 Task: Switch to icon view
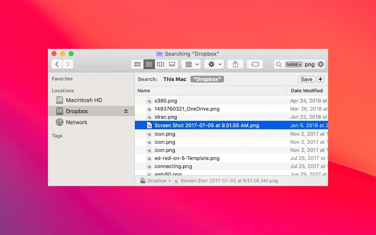(x=137, y=64)
